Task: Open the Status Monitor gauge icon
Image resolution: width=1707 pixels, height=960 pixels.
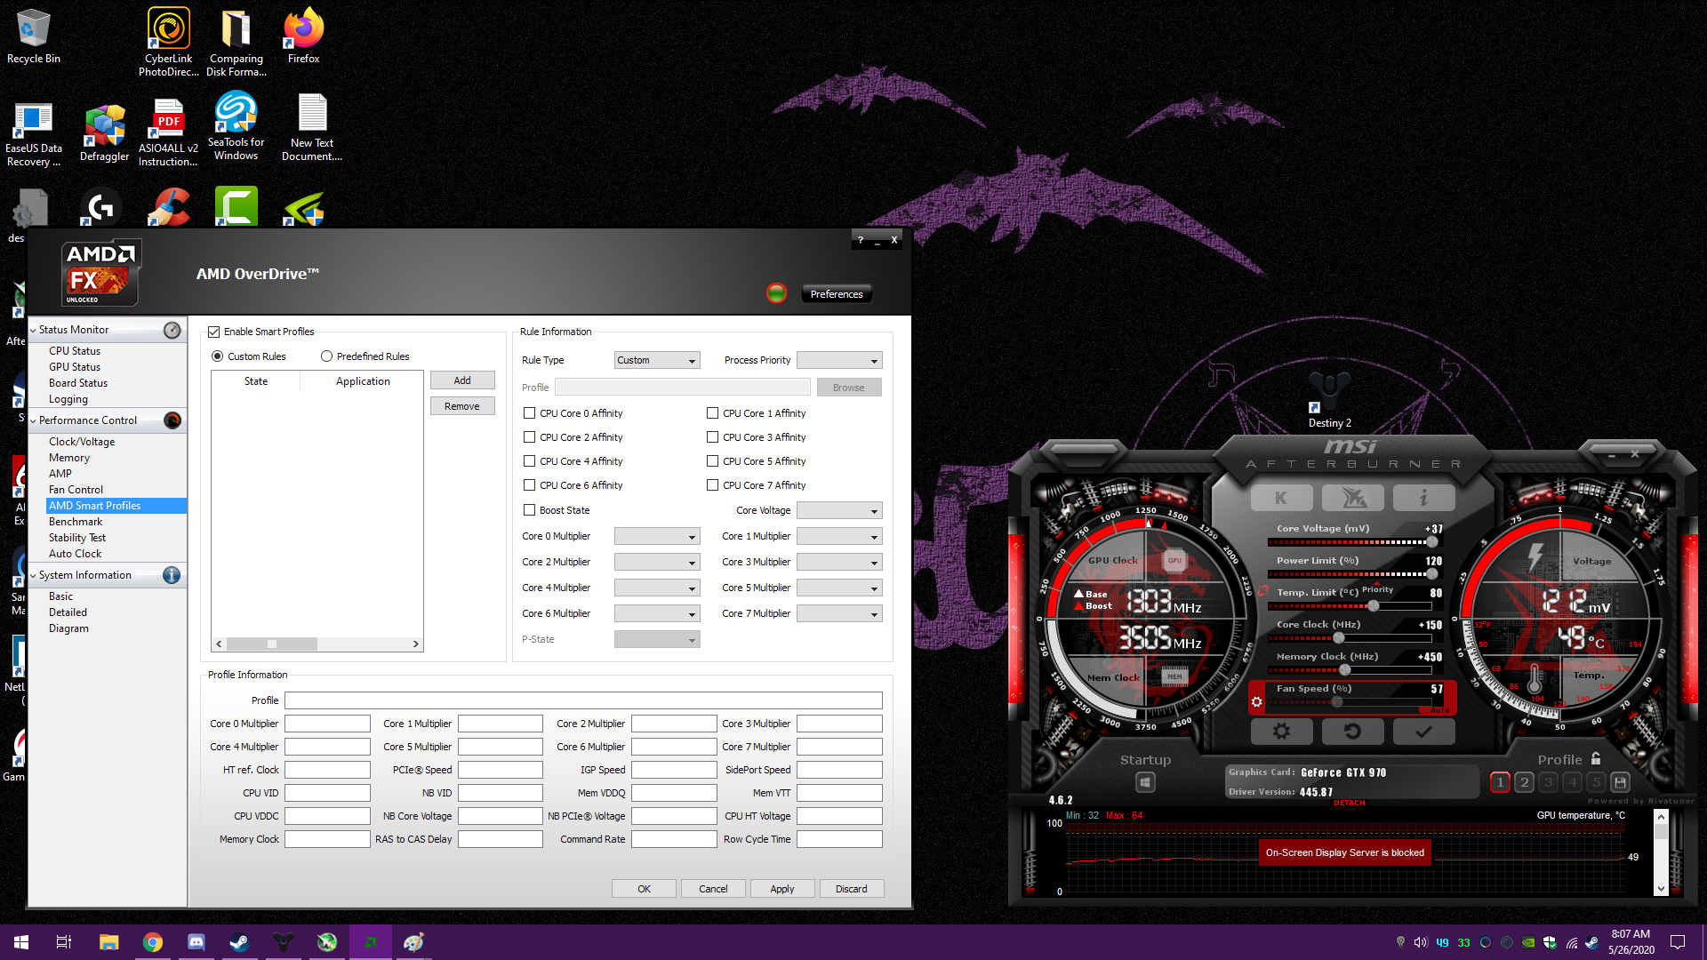Action: click(x=172, y=330)
